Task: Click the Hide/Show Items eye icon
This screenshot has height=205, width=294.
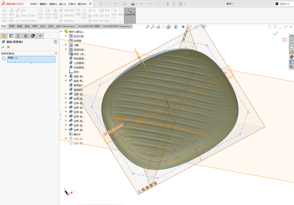Action: point(183,27)
